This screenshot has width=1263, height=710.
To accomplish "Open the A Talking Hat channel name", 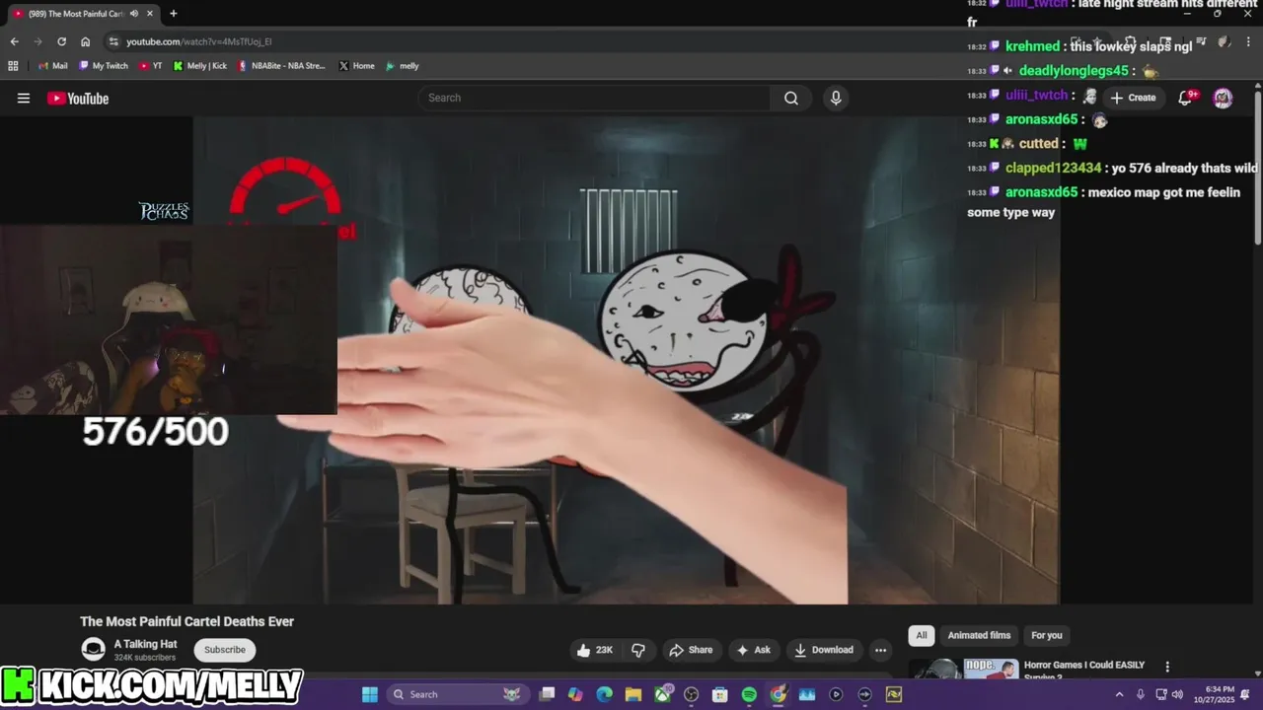I will pyautogui.click(x=146, y=644).
